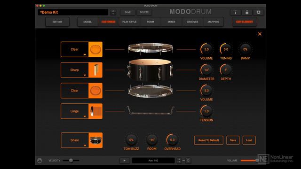
Task: Click the black snare shell image
Action: [150, 70]
